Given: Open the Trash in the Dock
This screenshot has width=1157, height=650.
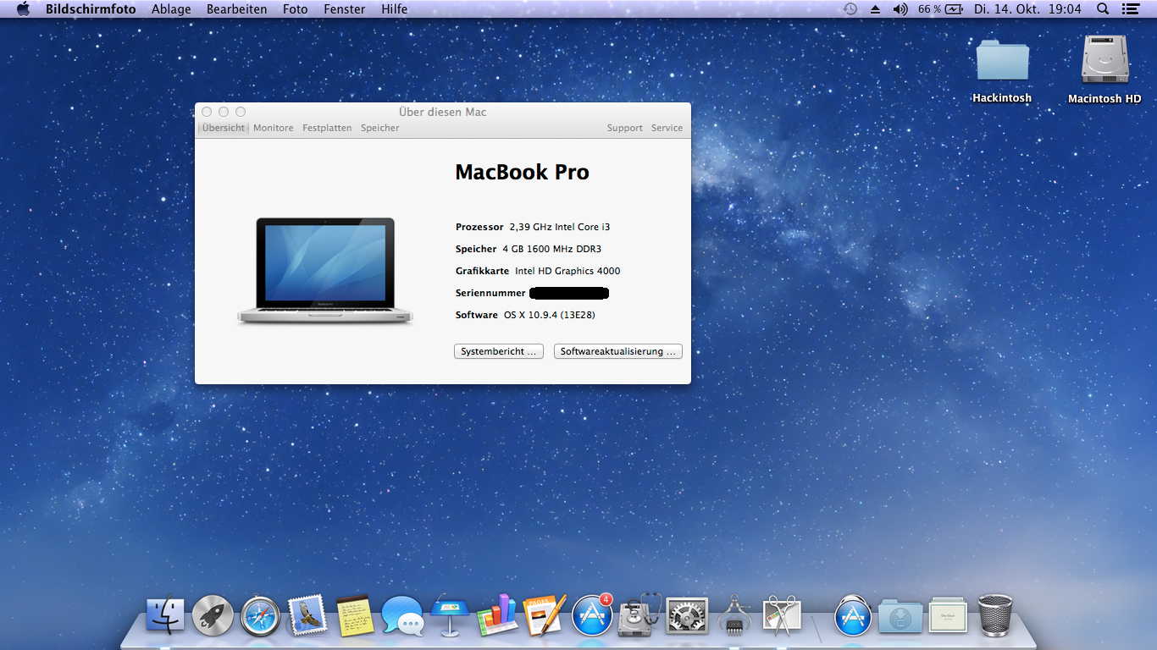Looking at the screenshot, I should [x=995, y=615].
